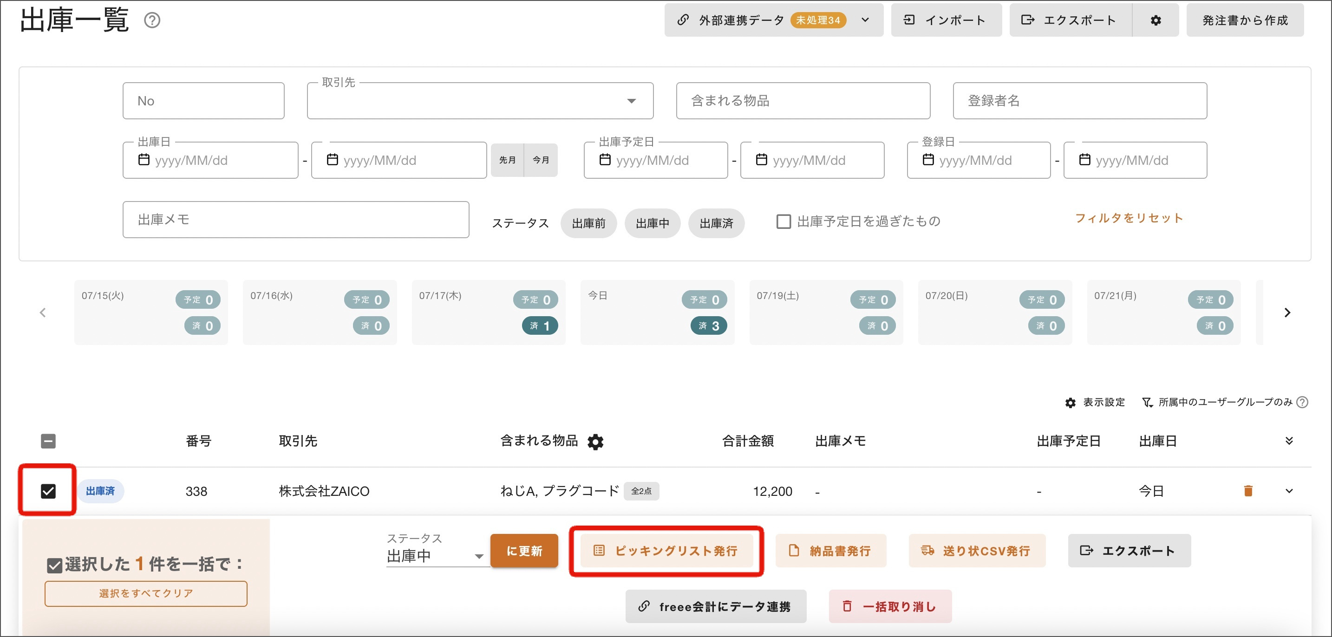Sort by 番号 column header
Viewport: 1332px width, 637px height.
pyautogui.click(x=198, y=441)
